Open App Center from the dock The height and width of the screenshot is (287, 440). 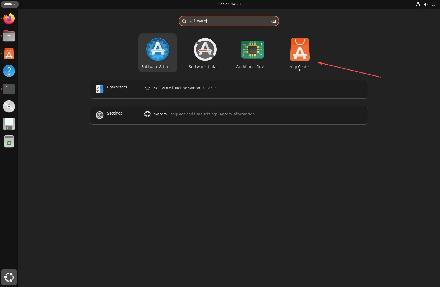[x=9, y=53]
